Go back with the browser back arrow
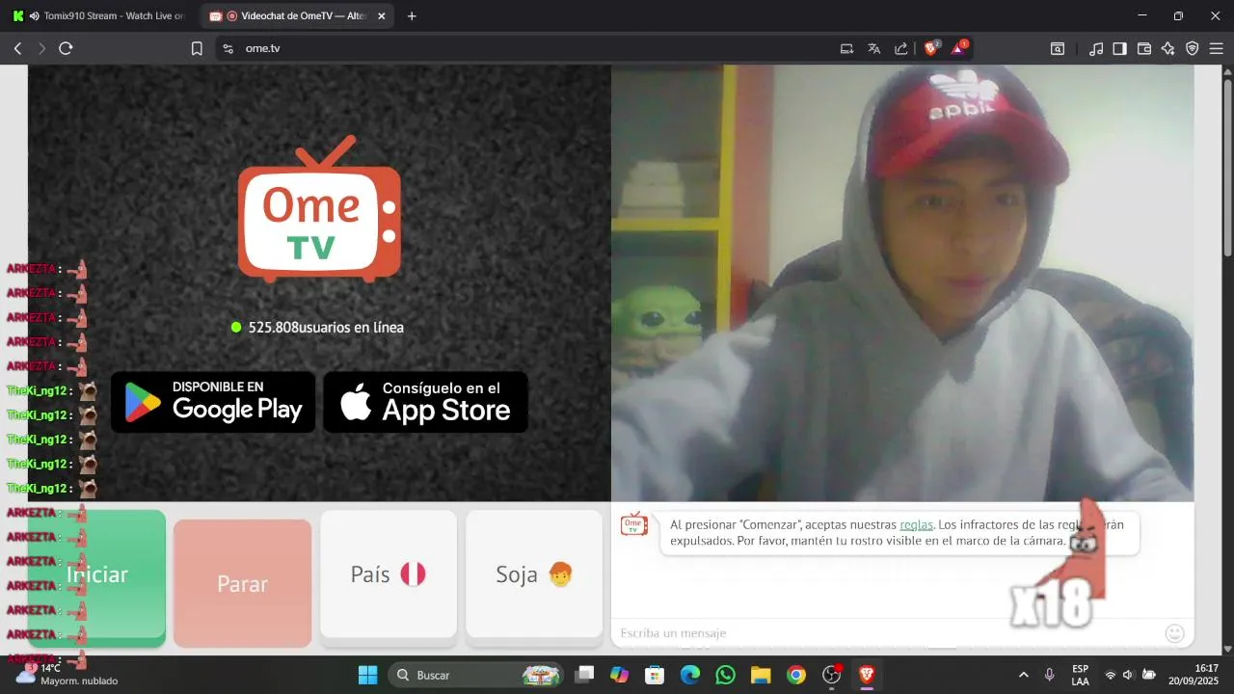 click(17, 48)
